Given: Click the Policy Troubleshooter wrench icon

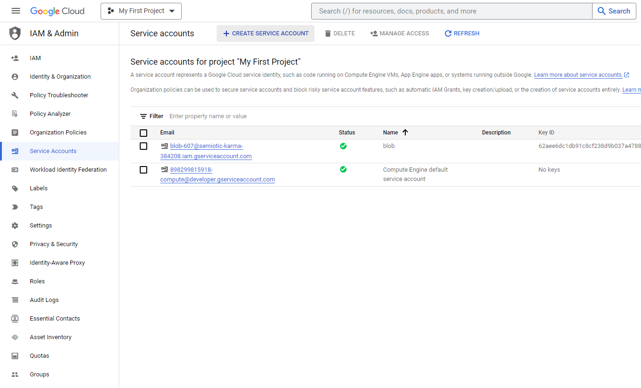Looking at the screenshot, I should (15, 95).
